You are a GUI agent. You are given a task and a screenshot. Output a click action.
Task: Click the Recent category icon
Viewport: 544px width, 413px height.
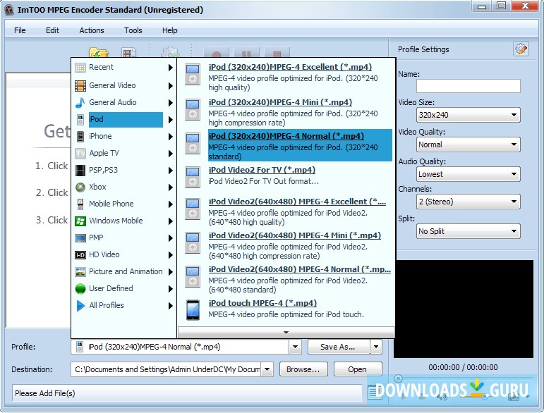click(80, 68)
